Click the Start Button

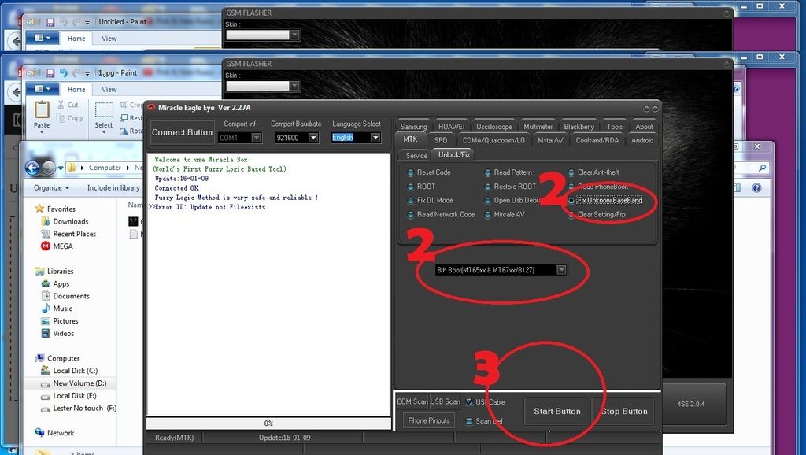(x=556, y=411)
